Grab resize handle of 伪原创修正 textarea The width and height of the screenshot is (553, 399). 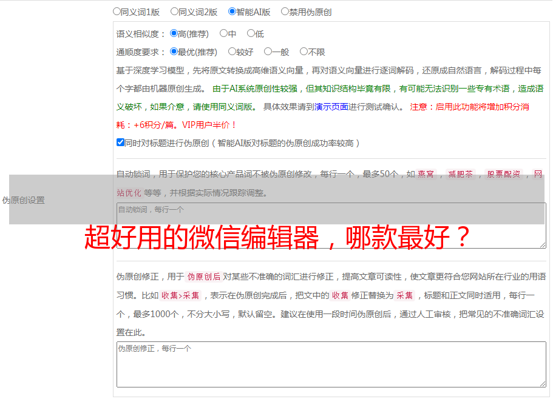[x=543, y=384]
